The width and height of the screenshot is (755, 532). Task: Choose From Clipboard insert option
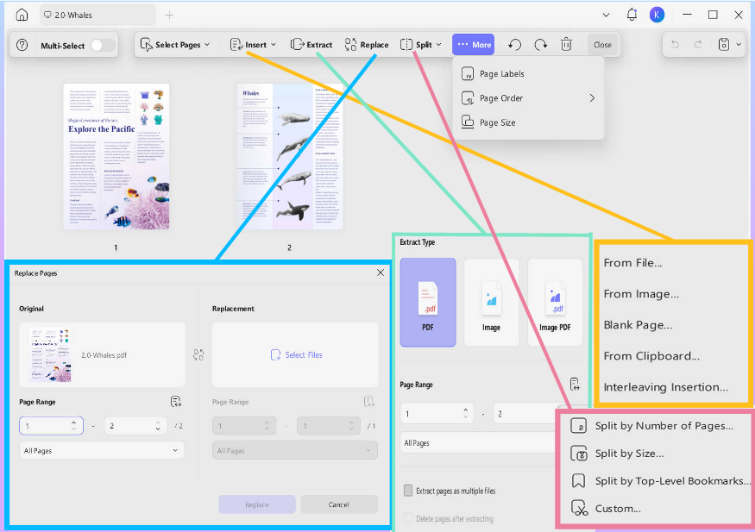651,356
